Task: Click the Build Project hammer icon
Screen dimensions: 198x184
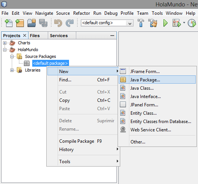Action: point(141,23)
